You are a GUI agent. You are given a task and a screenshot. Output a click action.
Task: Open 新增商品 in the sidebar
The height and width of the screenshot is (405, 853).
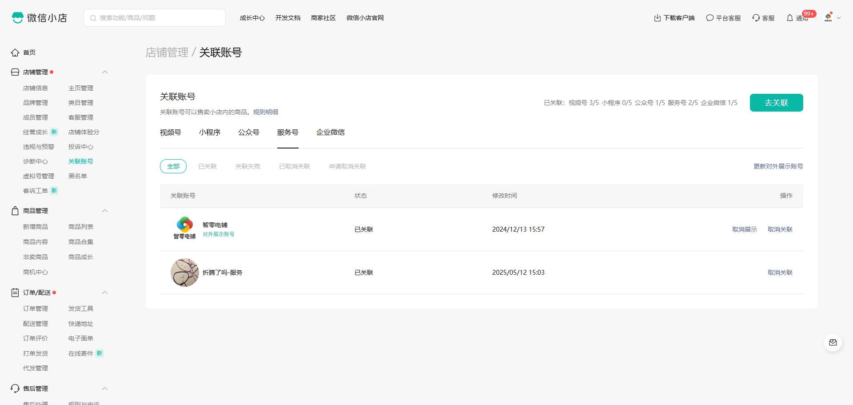36,227
